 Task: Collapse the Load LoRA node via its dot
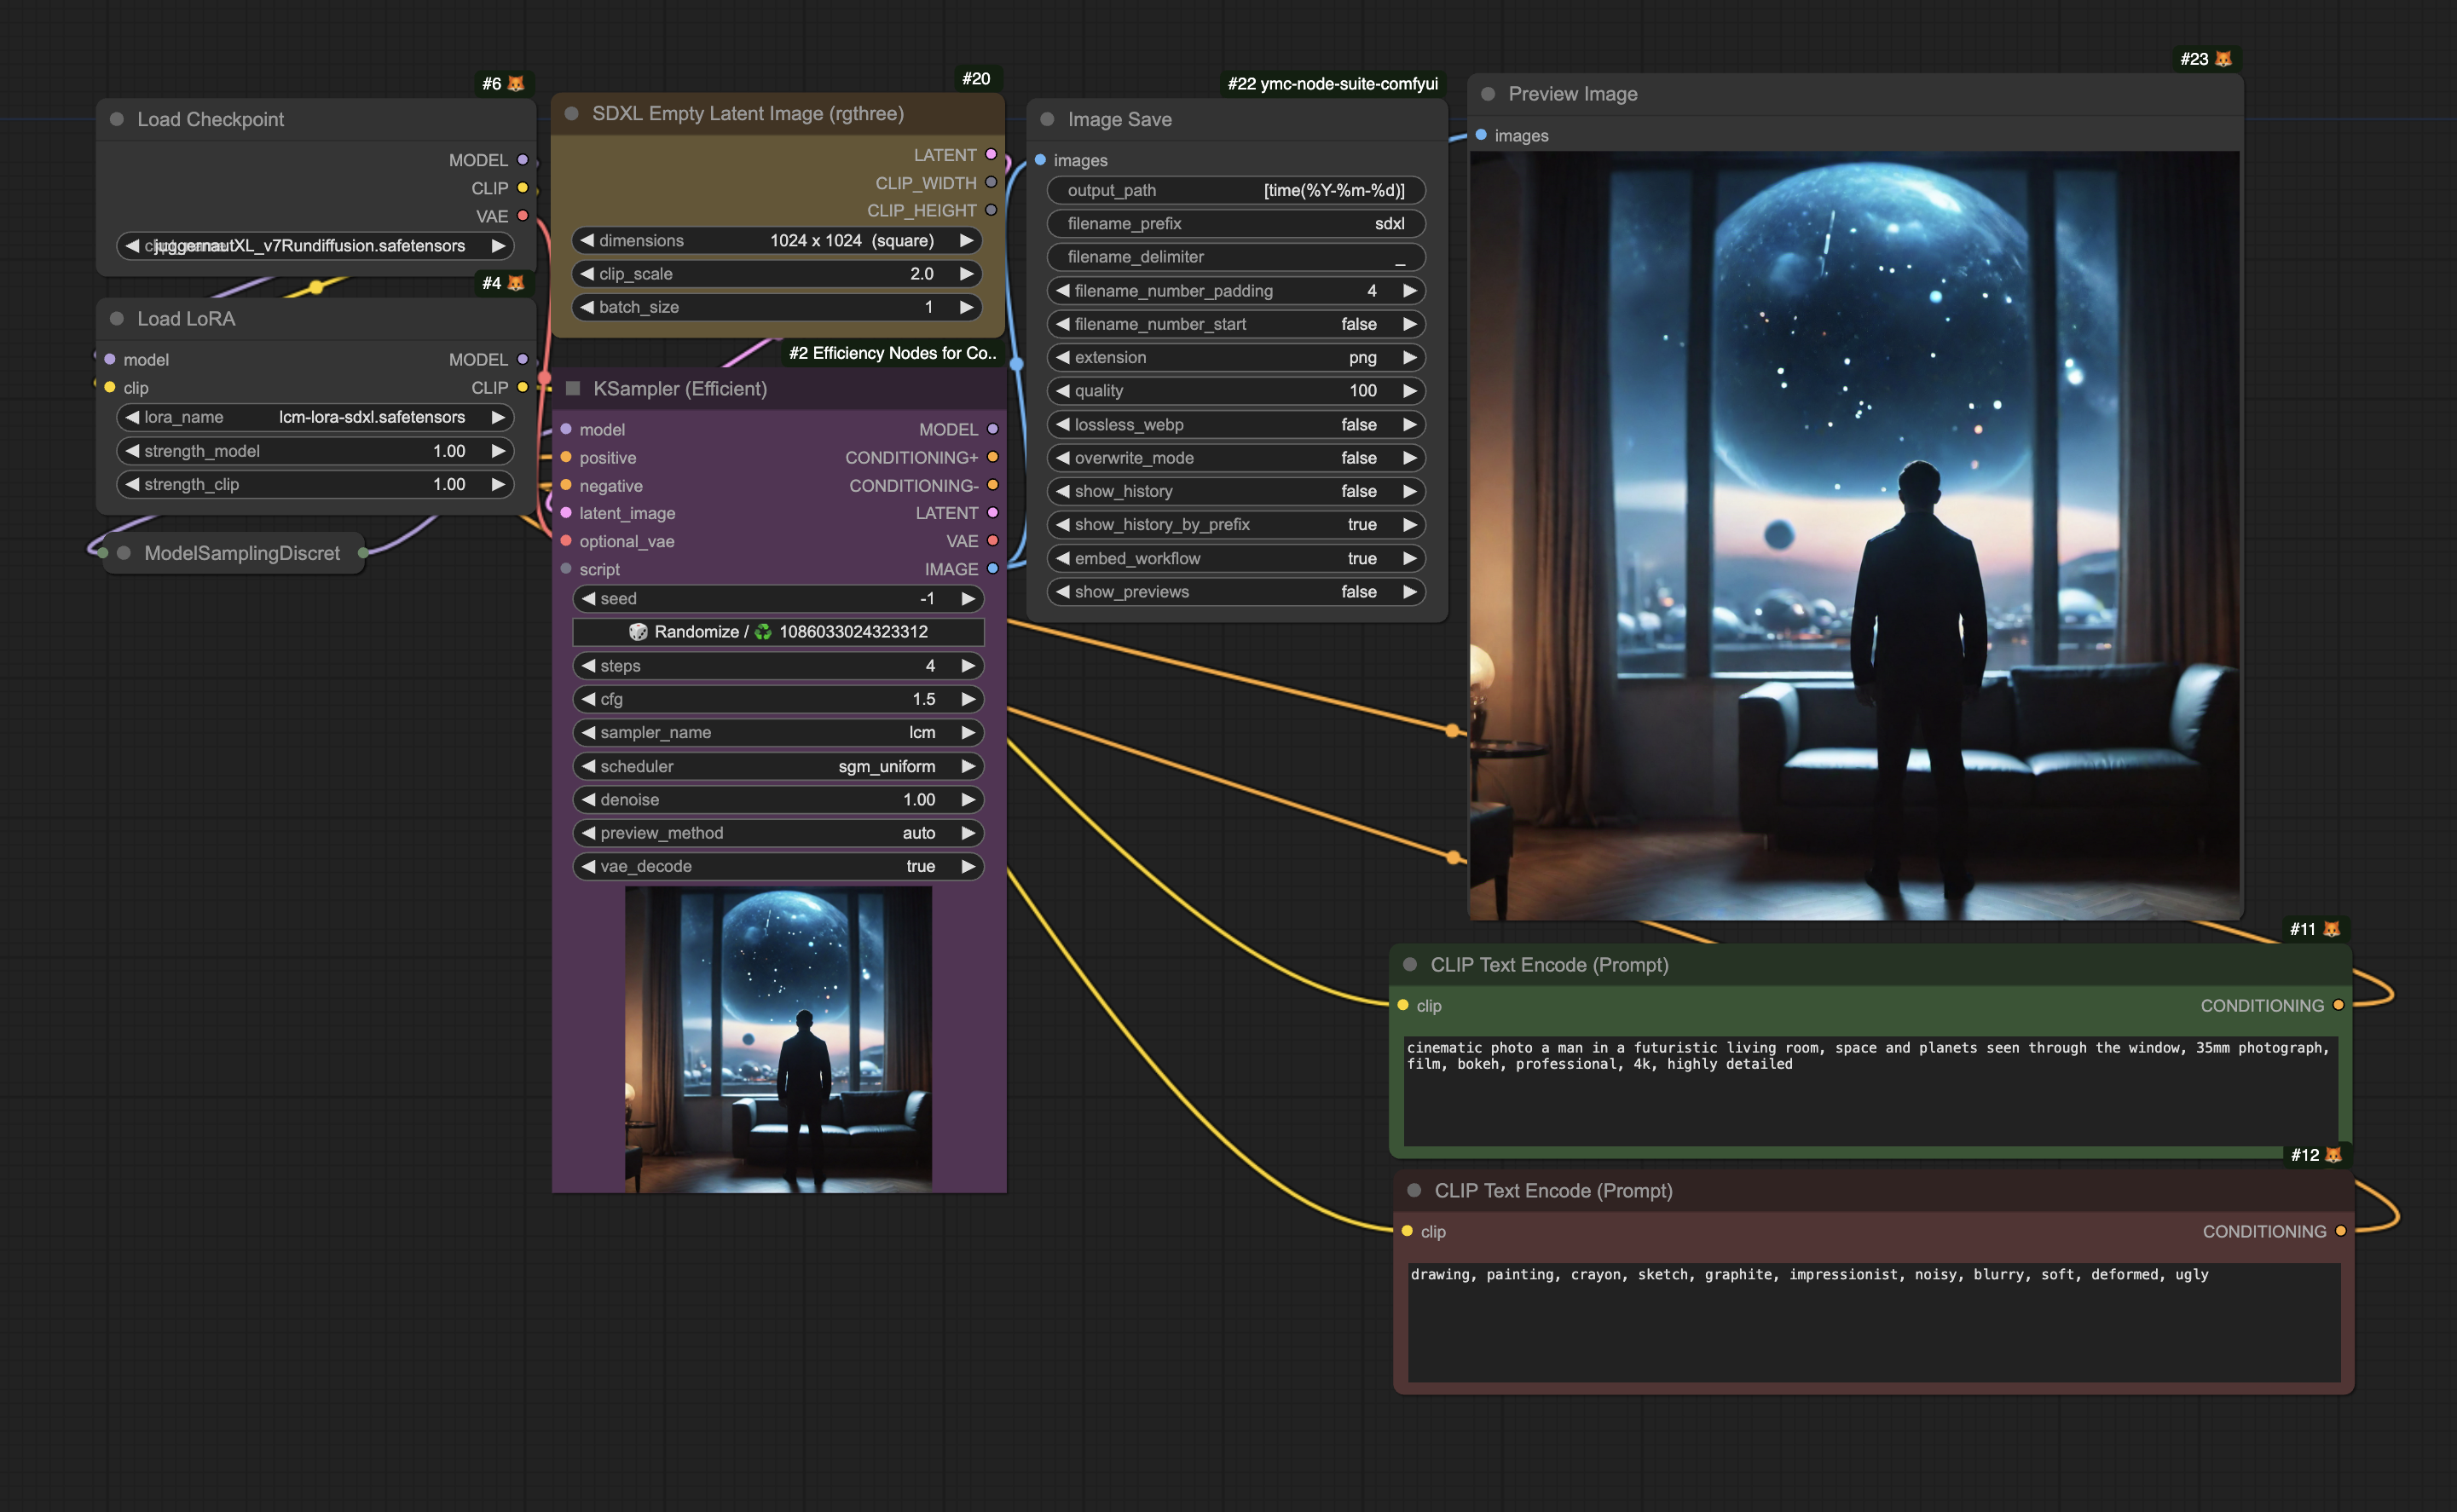117,319
